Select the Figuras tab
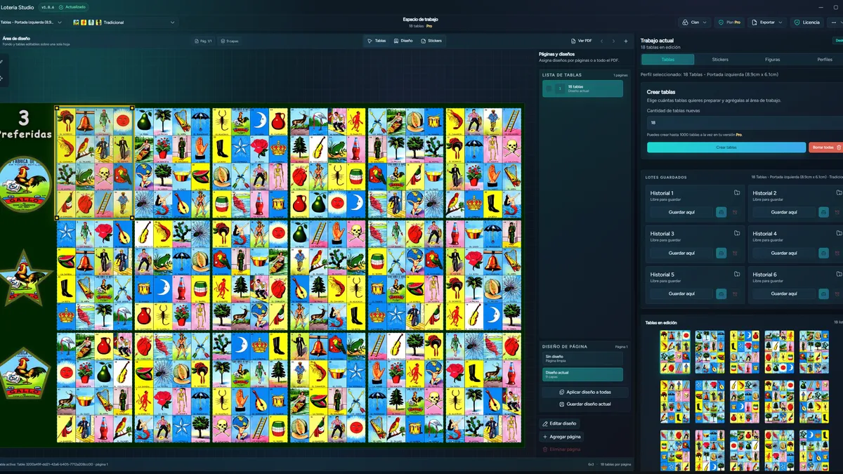The width and height of the screenshot is (843, 474). [x=772, y=60]
